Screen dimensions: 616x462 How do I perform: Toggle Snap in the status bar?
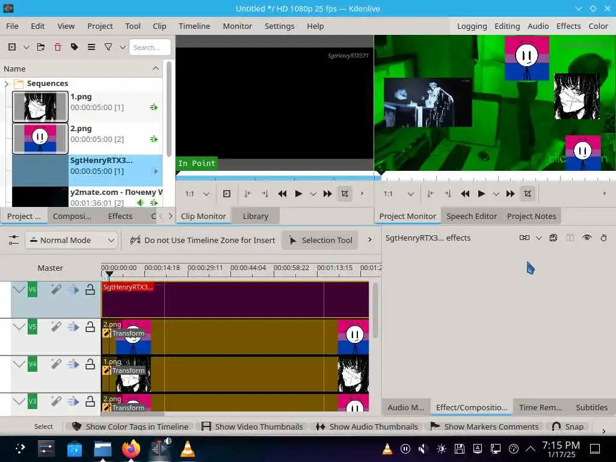567,427
